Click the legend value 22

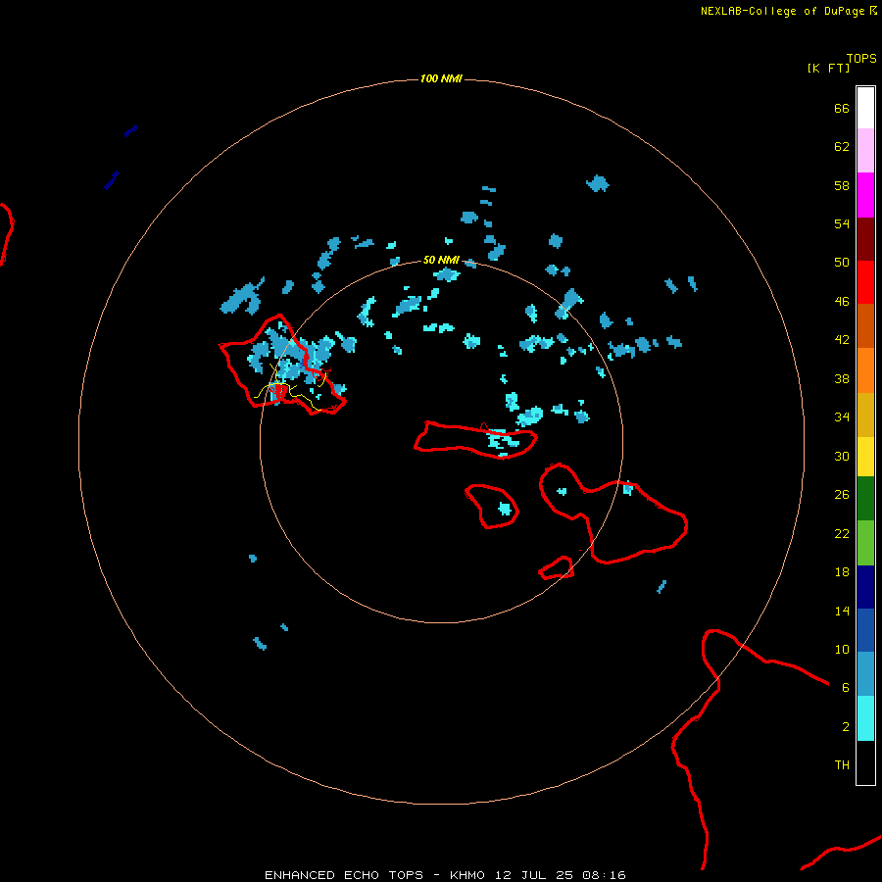(842, 533)
